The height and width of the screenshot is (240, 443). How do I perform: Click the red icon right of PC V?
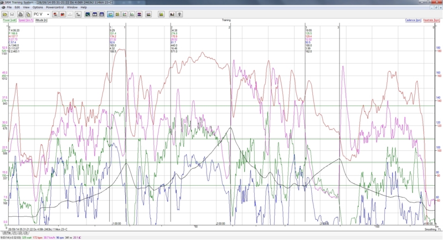[55, 14]
